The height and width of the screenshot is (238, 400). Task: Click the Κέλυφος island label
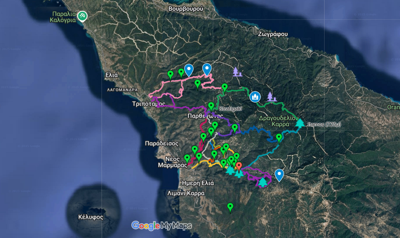(91, 217)
